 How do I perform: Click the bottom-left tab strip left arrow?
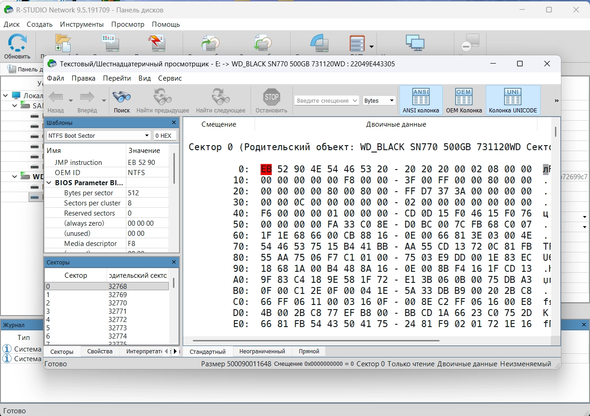[x=166, y=352]
